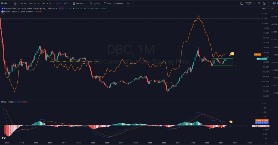The width and height of the screenshot is (278, 145).
Task: Take a chart snapshot with the camera icon
Action: pyautogui.click(x=274, y=3)
